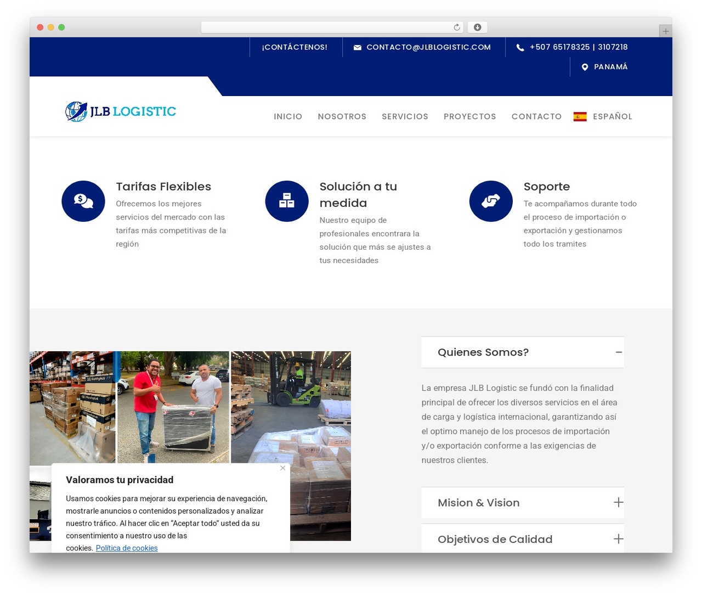Open a new browser tab with plus button

pos(665,31)
